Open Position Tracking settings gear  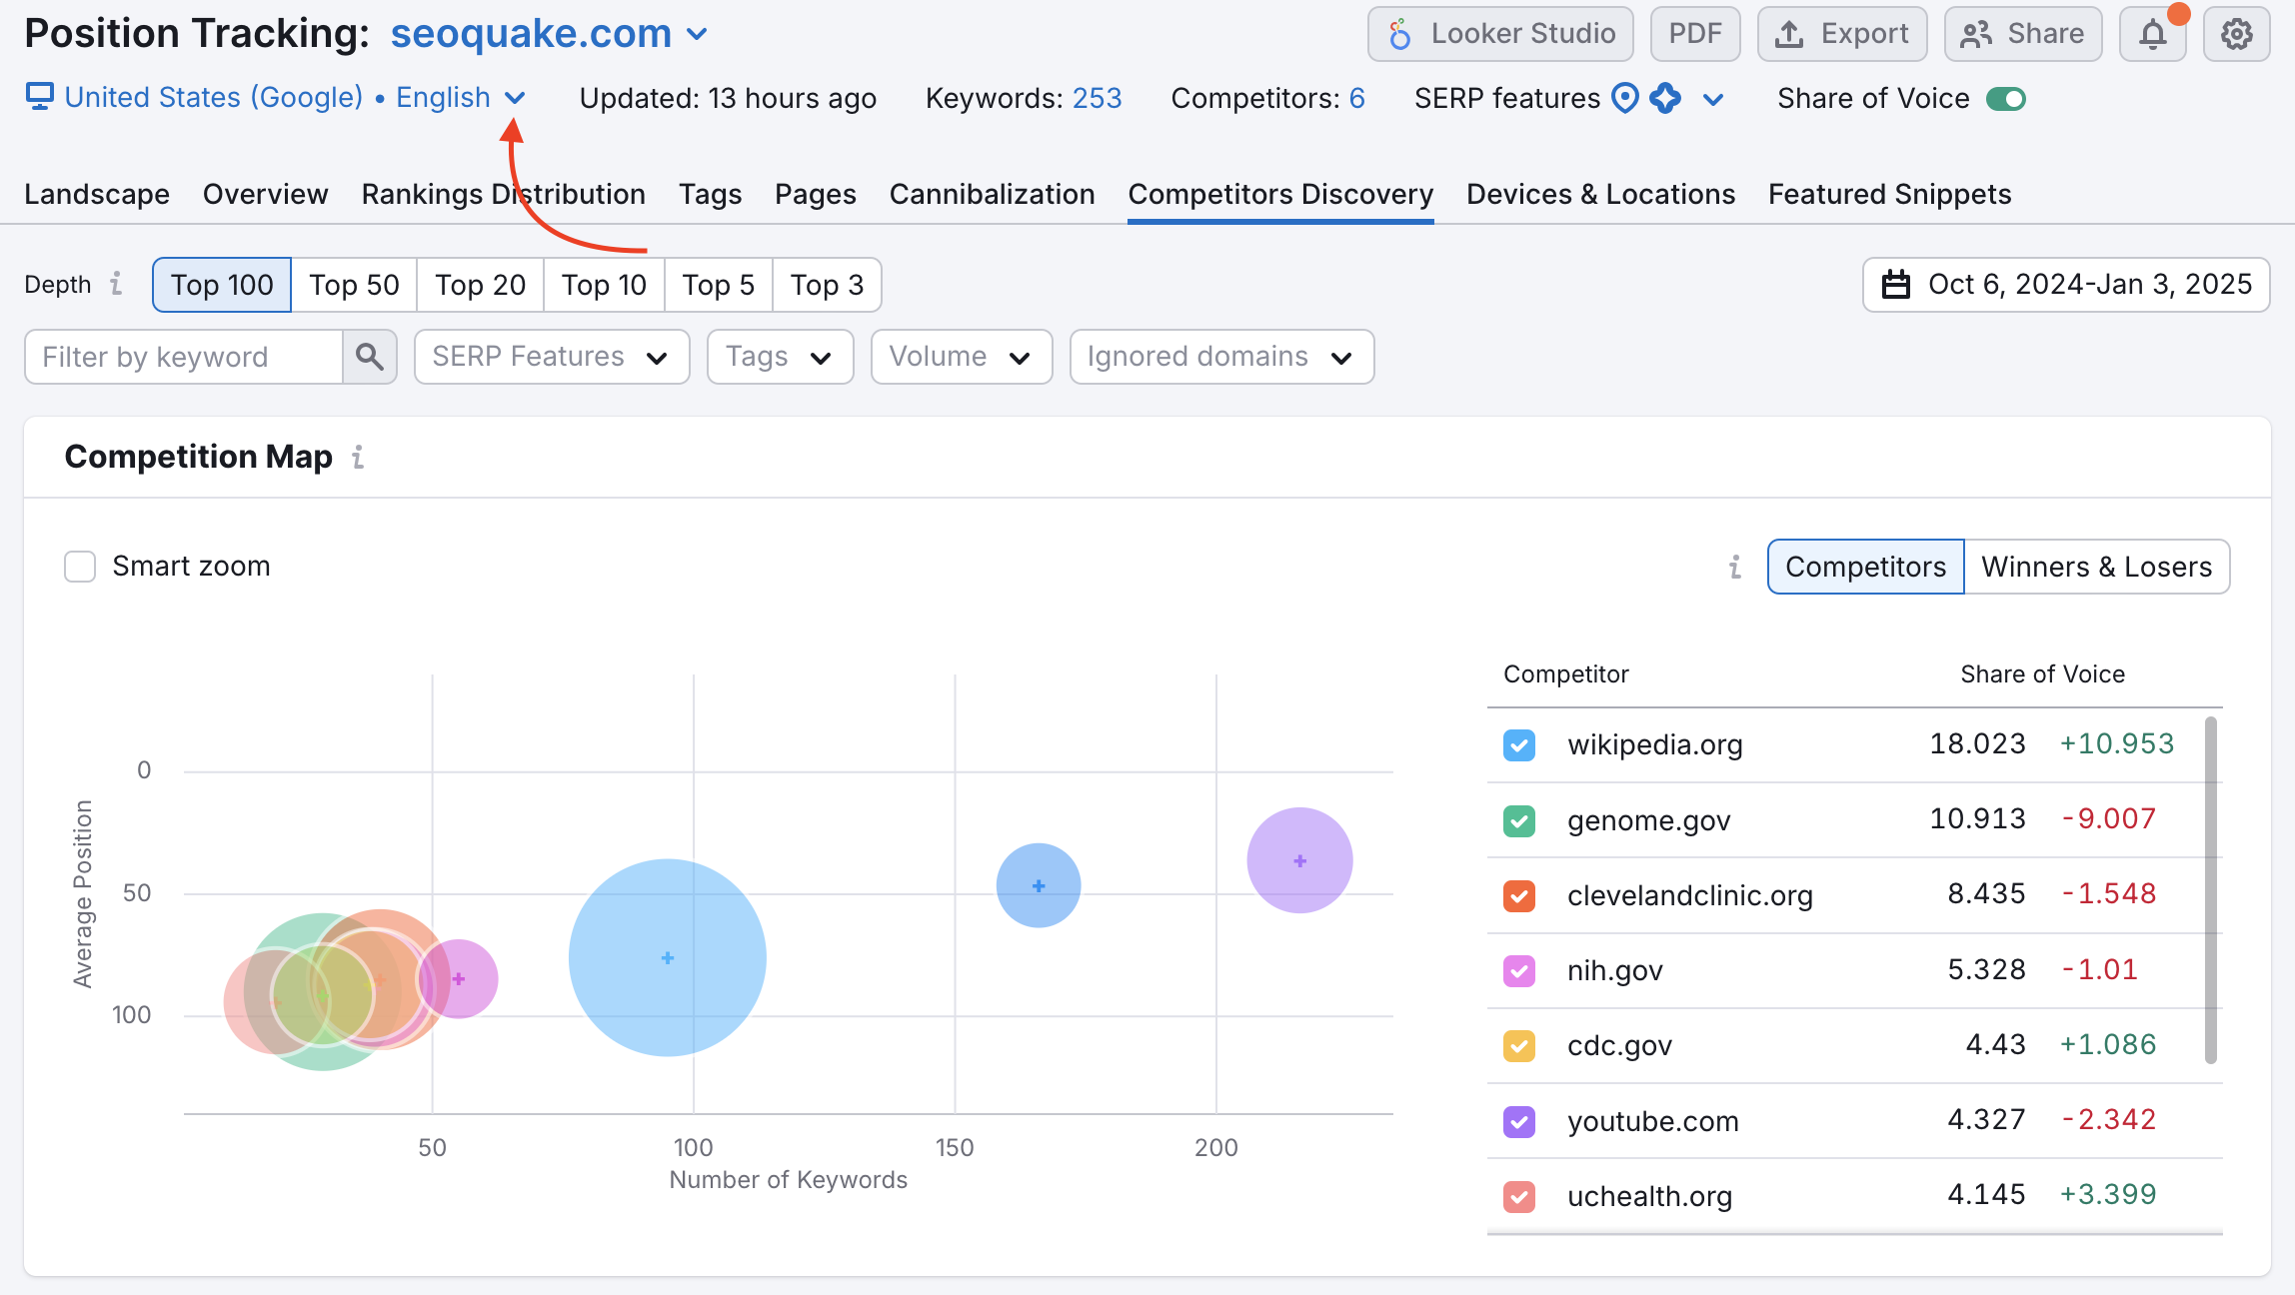(x=2237, y=33)
